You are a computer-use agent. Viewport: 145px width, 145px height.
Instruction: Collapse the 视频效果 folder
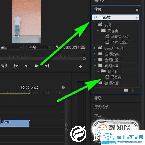95,65
